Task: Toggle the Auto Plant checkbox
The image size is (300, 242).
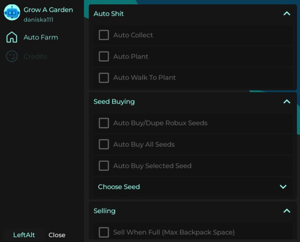Action: tap(104, 56)
